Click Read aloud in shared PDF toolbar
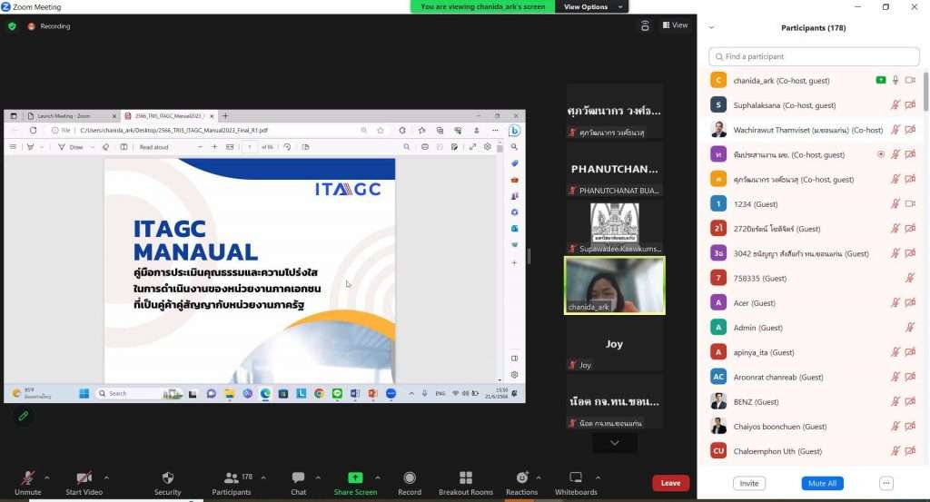This screenshot has height=502, width=930. [153, 147]
